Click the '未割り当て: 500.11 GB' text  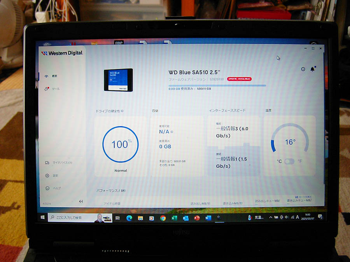(172, 161)
